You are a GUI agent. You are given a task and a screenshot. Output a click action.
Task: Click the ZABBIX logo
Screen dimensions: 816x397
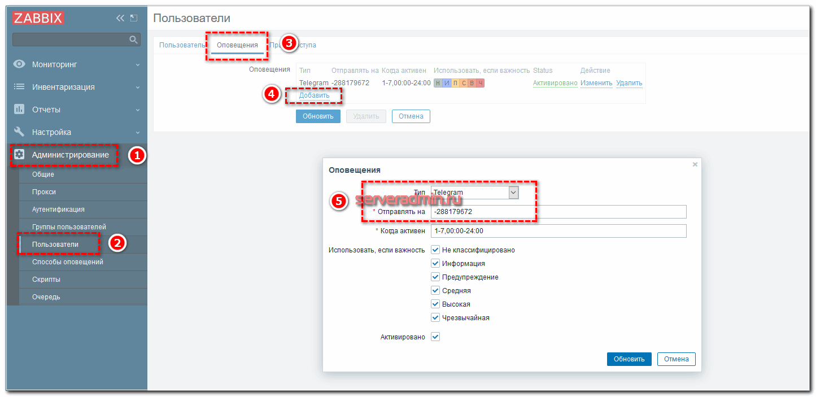(x=38, y=18)
